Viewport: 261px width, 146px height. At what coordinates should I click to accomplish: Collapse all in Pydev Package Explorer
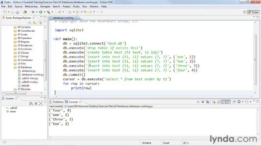click(x=30, y=23)
